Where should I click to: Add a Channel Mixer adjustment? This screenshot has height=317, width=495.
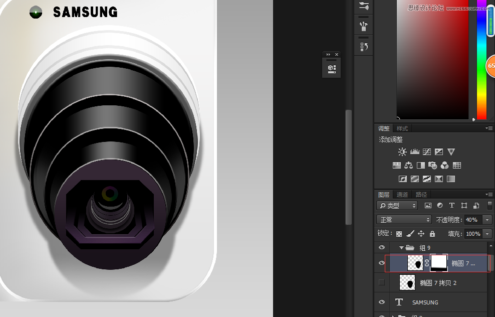click(x=444, y=166)
